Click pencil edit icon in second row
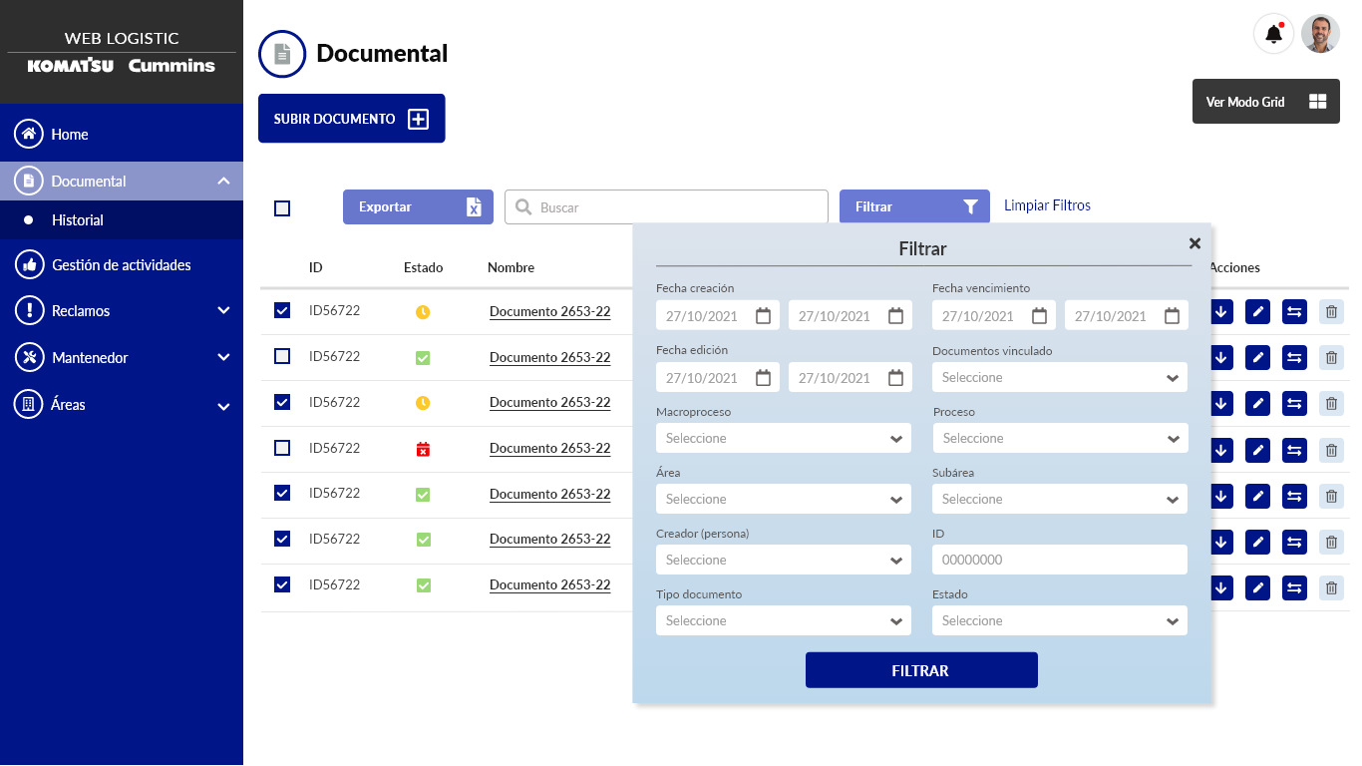1362x766 pixels. click(1257, 357)
